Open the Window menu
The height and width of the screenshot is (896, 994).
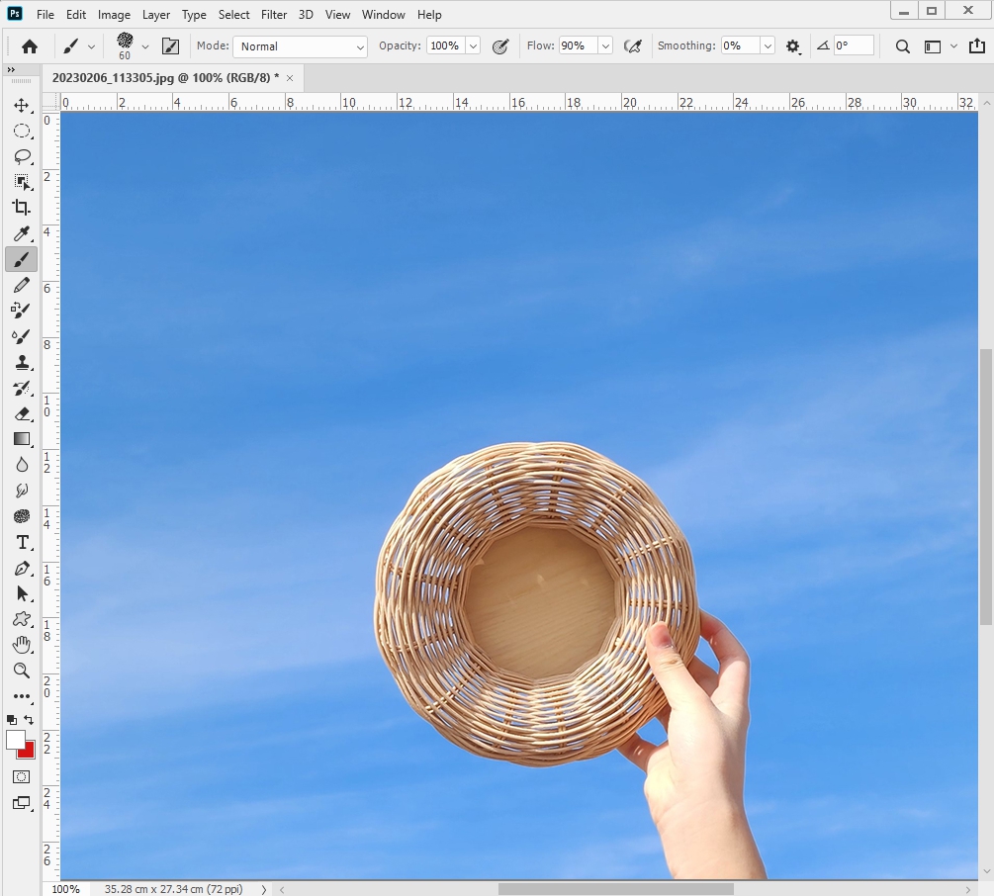pyautogui.click(x=384, y=15)
